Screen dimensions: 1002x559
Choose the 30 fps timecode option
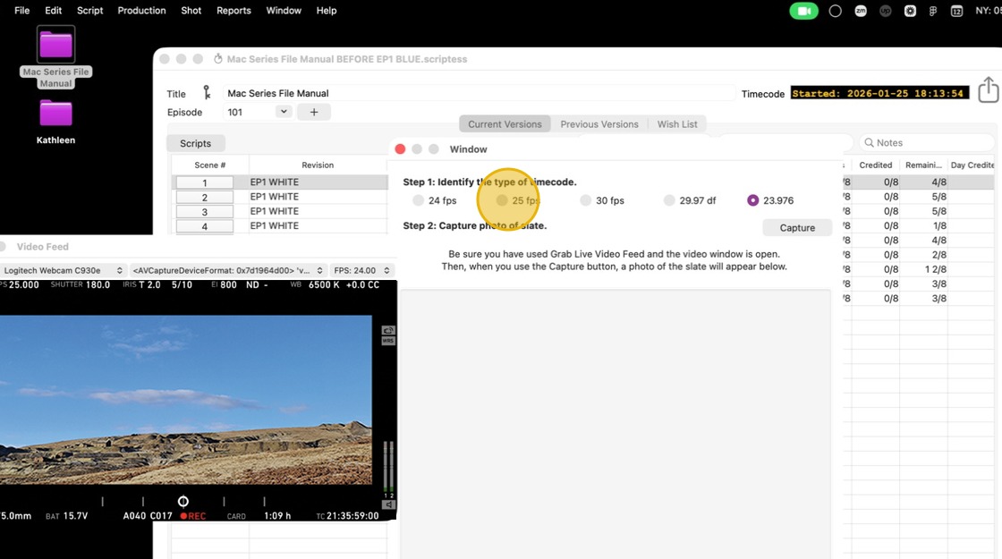pyautogui.click(x=586, y=200)
